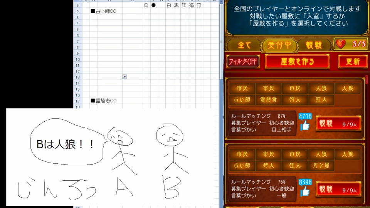
Task: Click 霊能者 role tile in first room
Action: click(x=269, y=99)
